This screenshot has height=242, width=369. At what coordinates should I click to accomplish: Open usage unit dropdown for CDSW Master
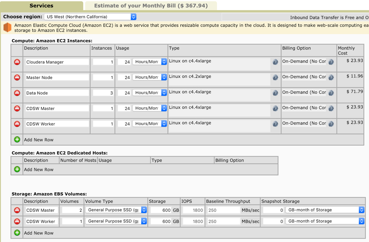coord(150,108)
